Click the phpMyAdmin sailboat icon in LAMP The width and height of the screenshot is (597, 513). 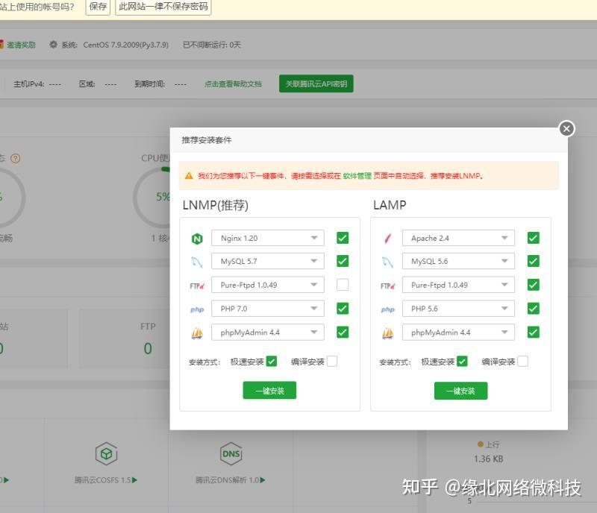click(x=387, y=333)
